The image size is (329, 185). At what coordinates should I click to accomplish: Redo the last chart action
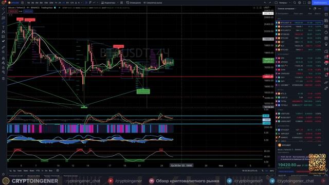pos(270,3)
